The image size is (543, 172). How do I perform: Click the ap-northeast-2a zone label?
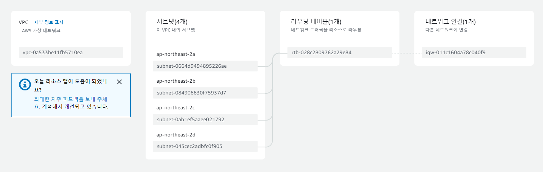pos(176,54)
